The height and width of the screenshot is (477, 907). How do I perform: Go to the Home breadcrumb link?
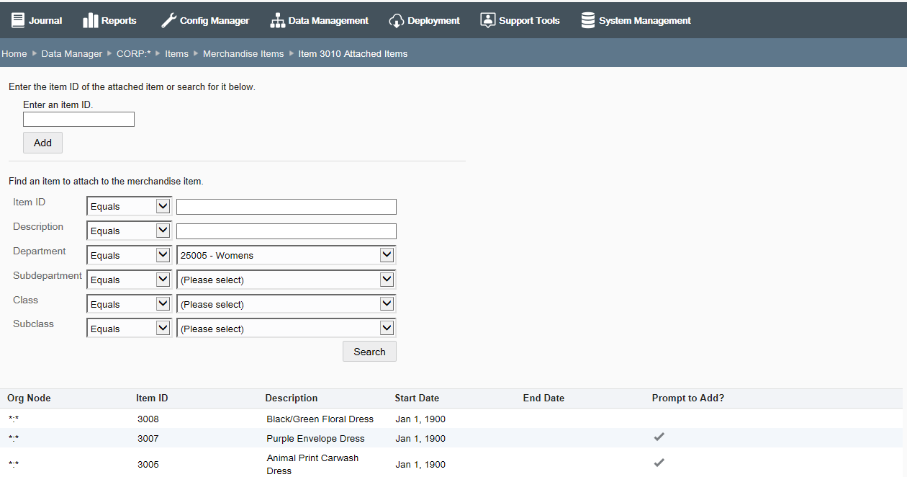click(x=14, y=53)
